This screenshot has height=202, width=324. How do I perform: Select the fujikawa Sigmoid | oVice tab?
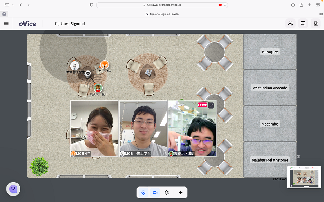click(x=162, y=14)
